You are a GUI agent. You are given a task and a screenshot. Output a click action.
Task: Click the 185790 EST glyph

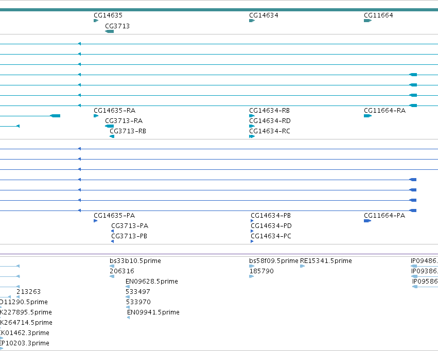click(251, 276)
